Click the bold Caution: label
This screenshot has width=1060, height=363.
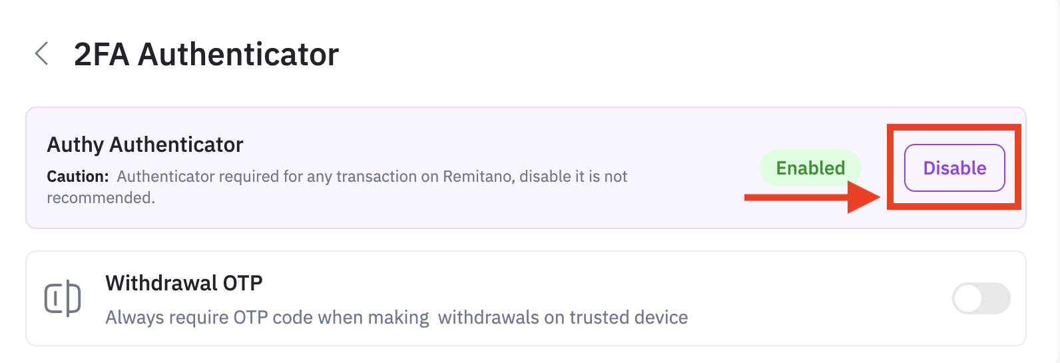pyautogui.click(x=77, y=177)
